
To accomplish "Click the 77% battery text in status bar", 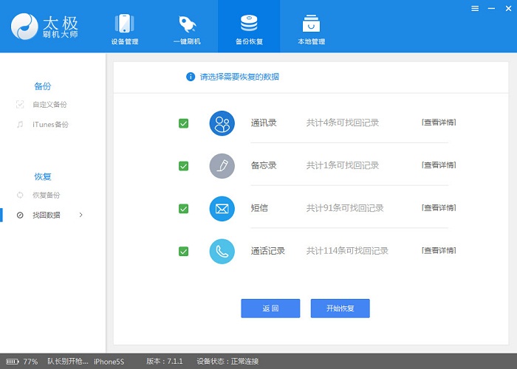I will click(30, 362).
